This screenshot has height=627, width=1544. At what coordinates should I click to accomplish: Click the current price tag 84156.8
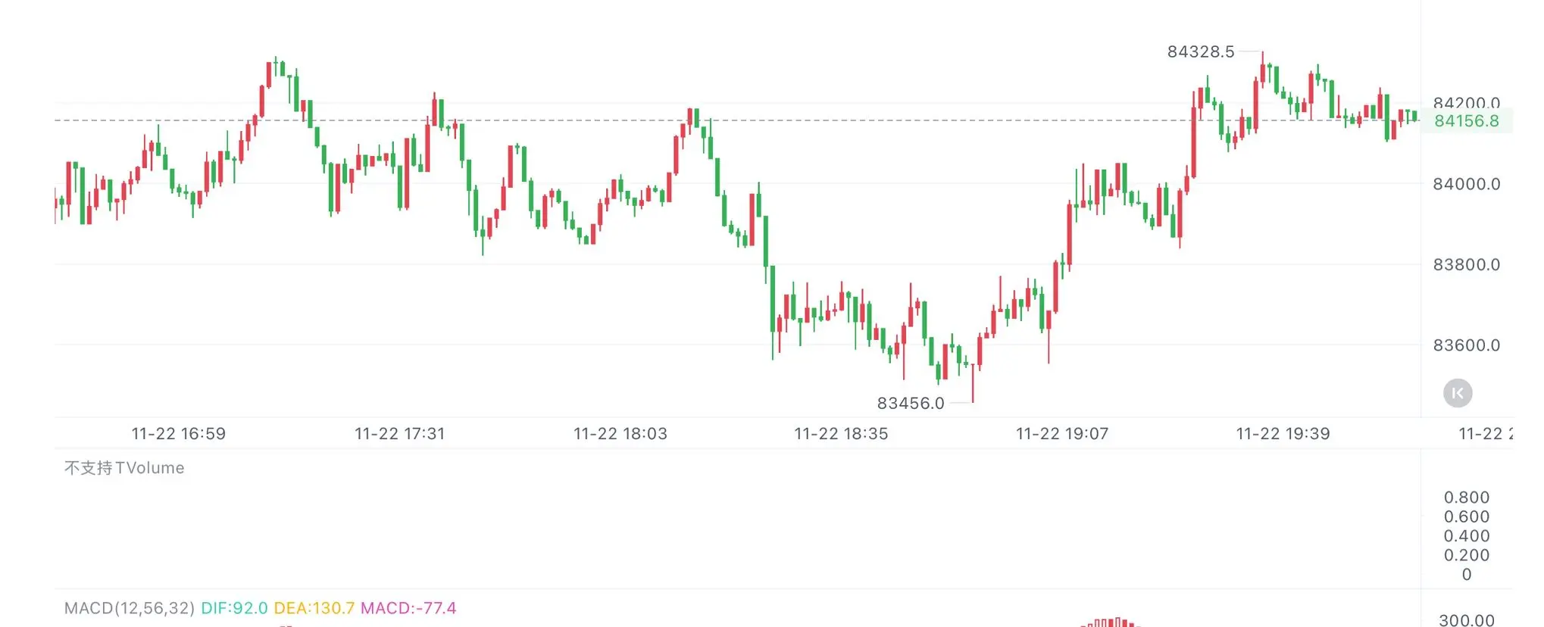(1466, 121)
